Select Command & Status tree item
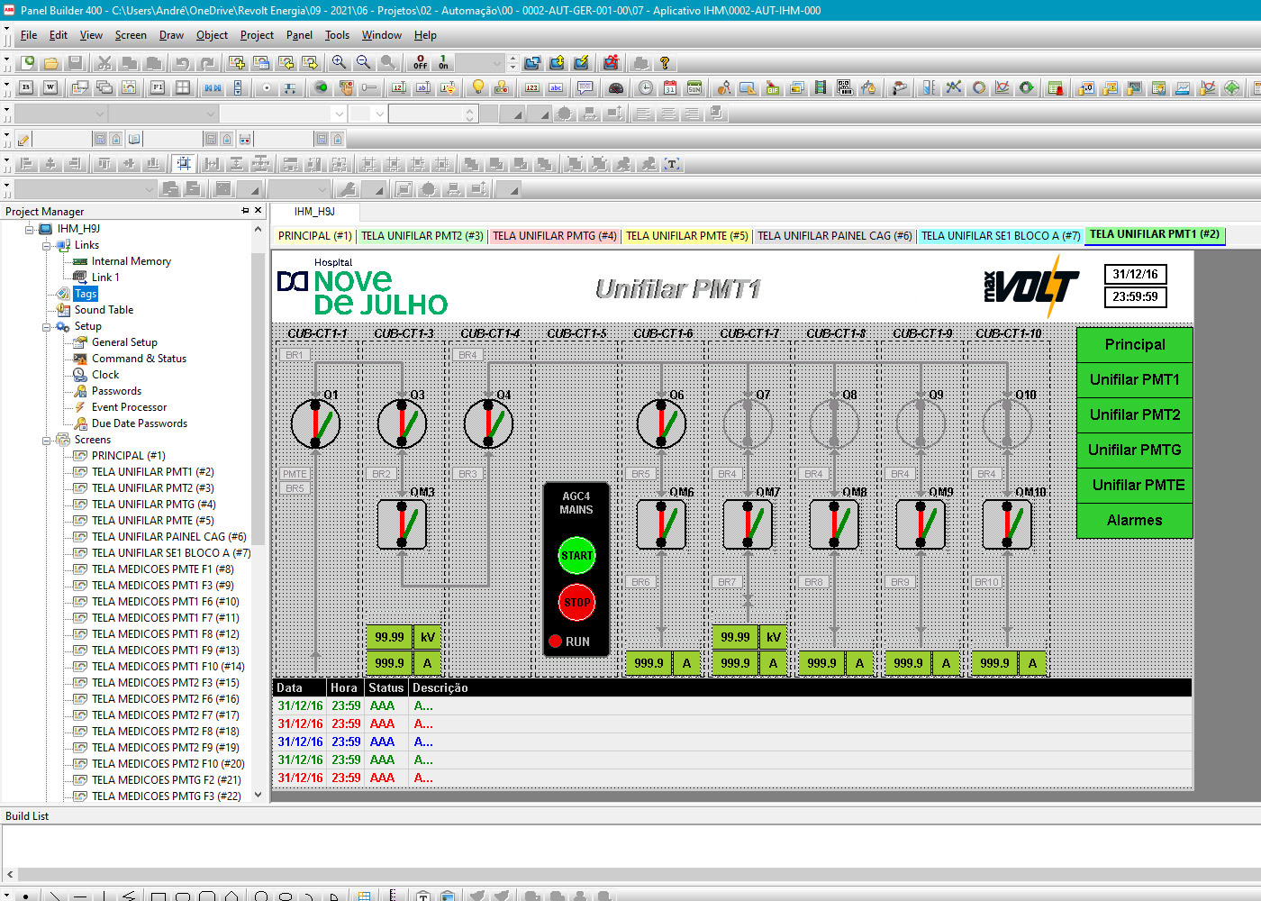 (x=139, y=359)
